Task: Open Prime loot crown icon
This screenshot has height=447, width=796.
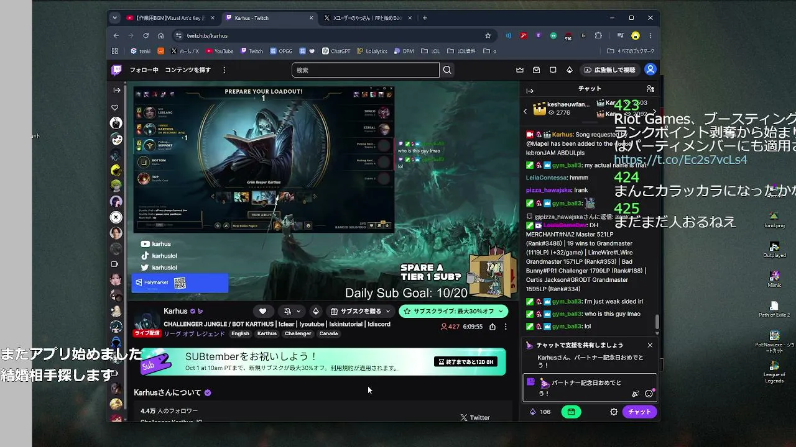Action: [x=520, y=70]
